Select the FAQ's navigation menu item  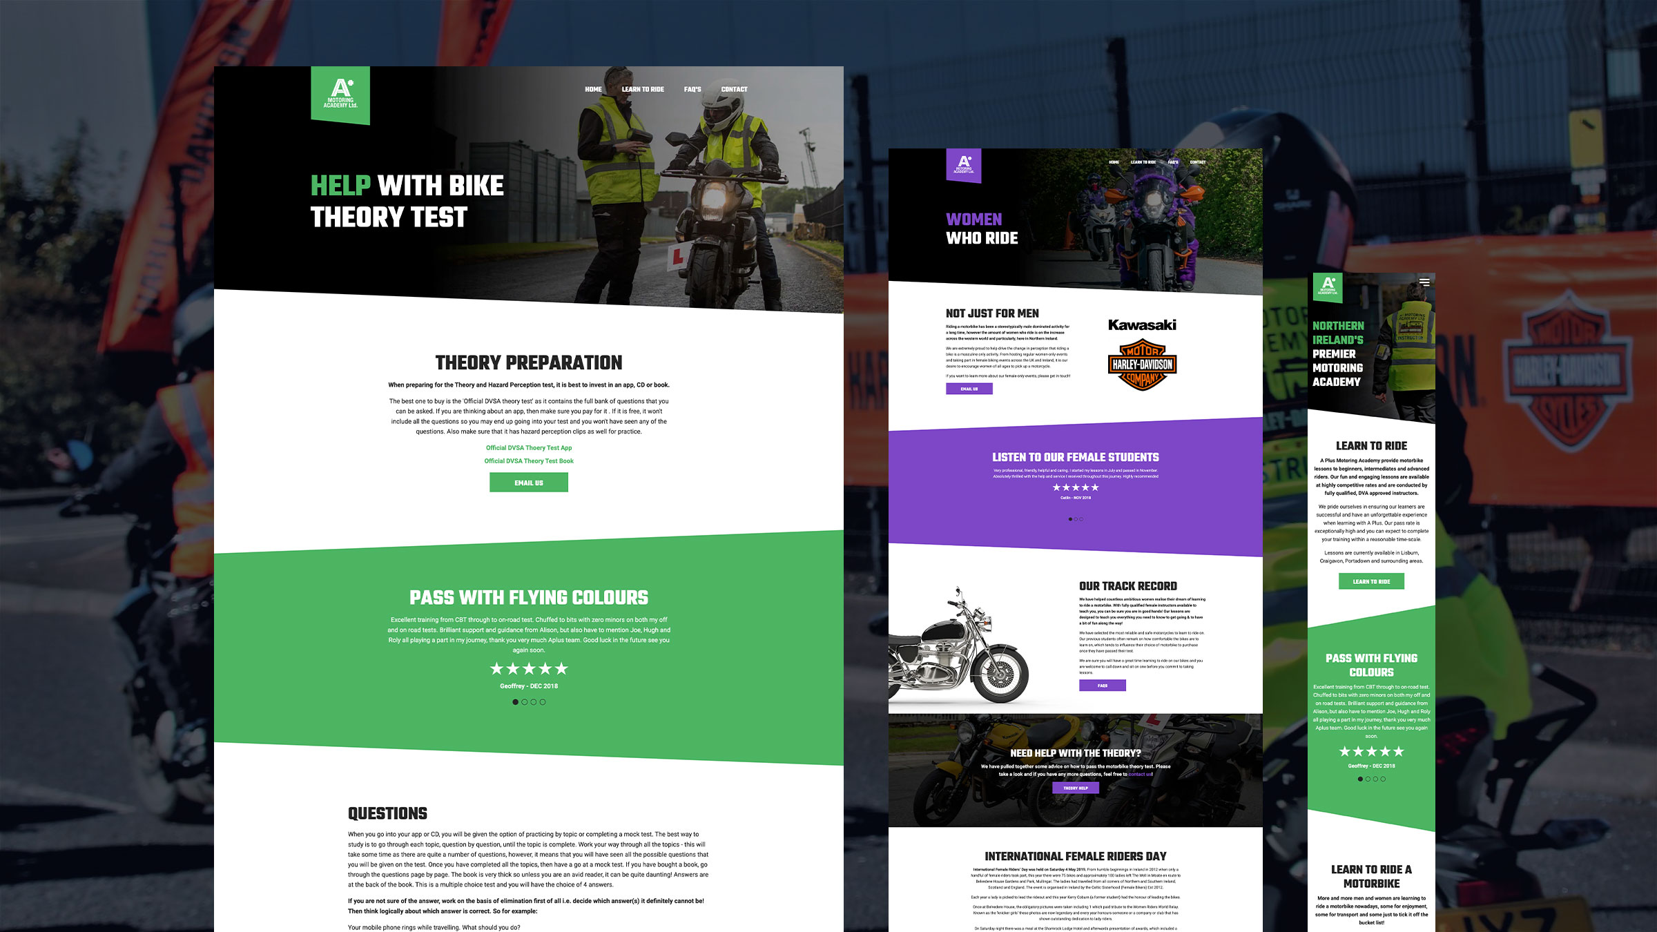692,89
